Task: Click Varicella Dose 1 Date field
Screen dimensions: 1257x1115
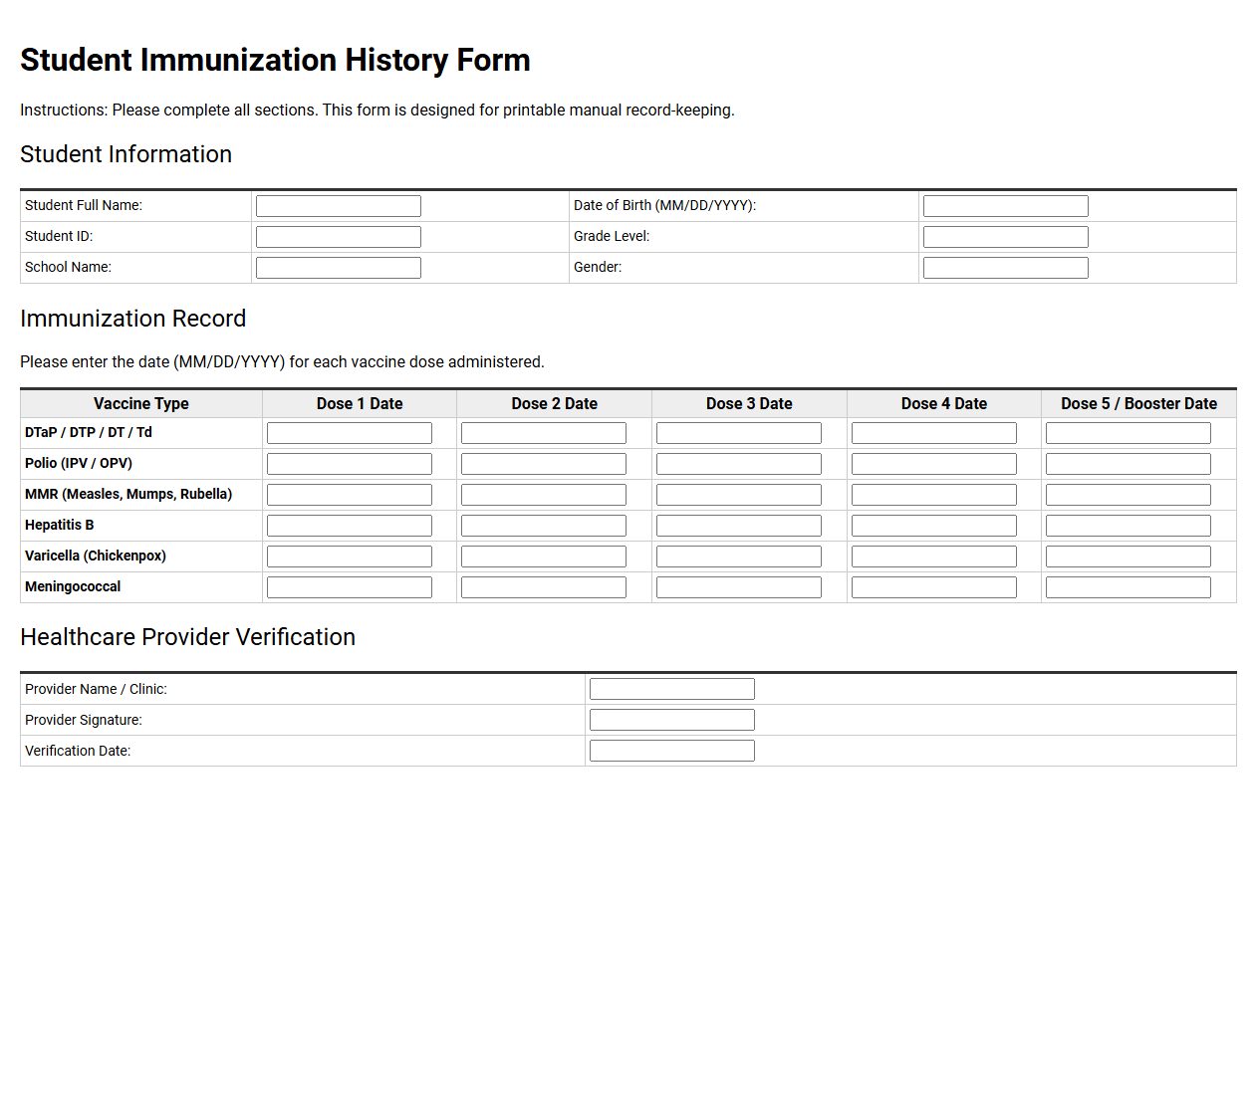Action: tap(350, 557)
